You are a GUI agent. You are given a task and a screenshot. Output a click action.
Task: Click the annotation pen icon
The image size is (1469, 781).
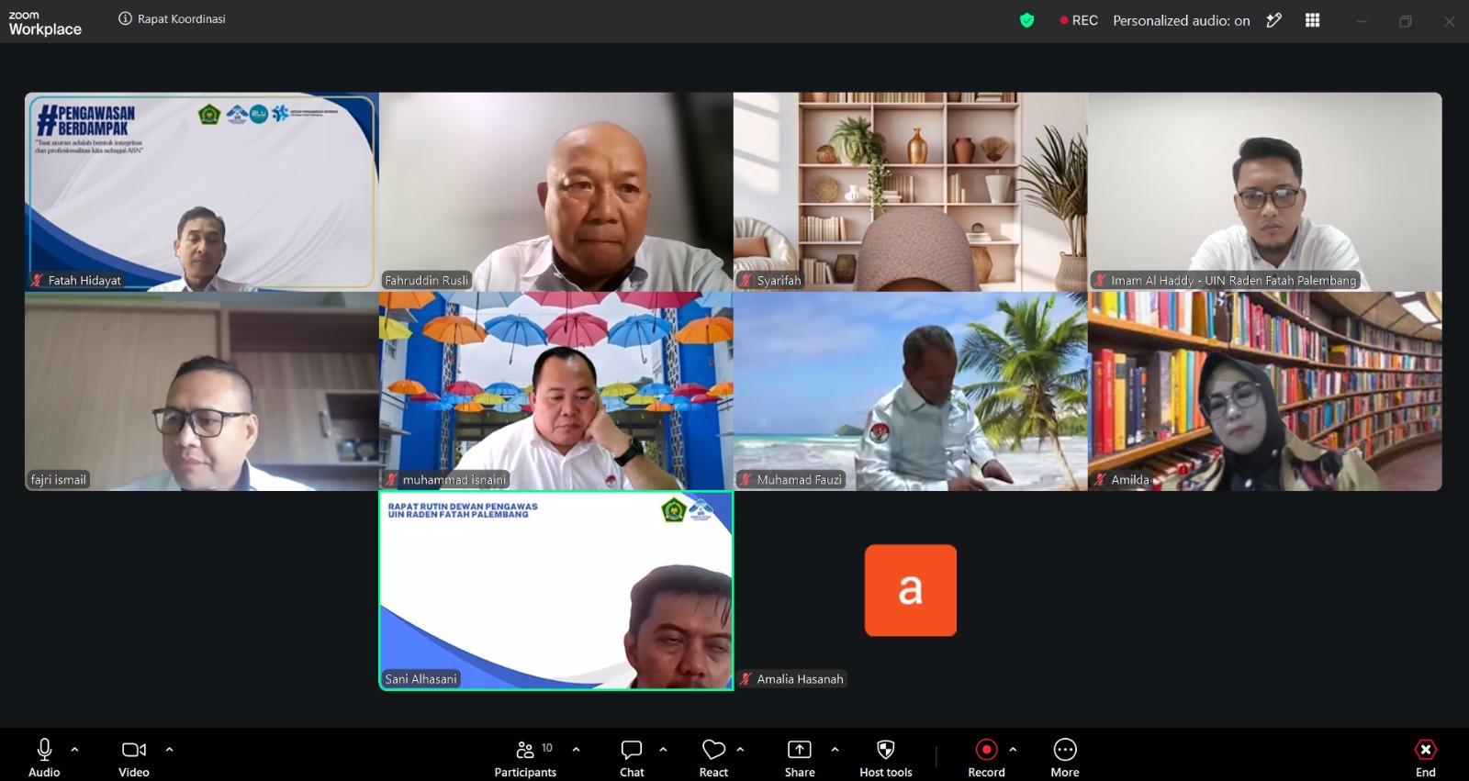coord(1274,20)
